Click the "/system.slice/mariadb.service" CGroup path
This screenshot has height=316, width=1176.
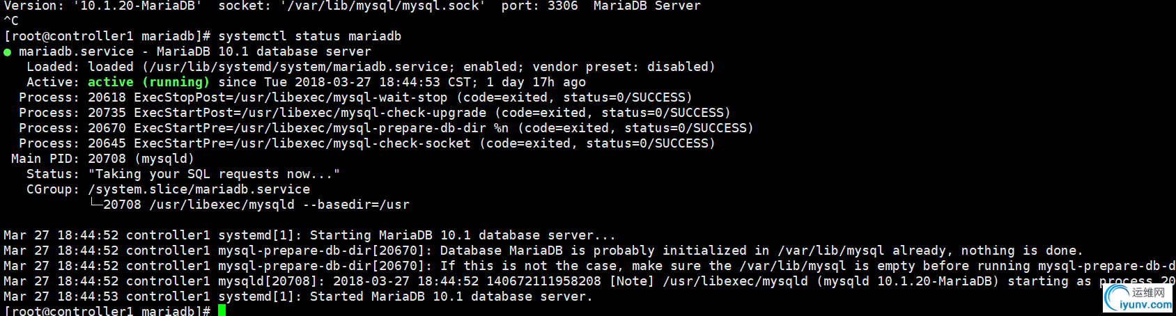(x=199, y=189)
